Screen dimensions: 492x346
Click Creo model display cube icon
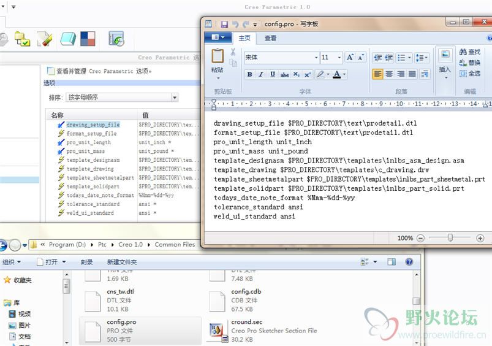pos(68,39)
